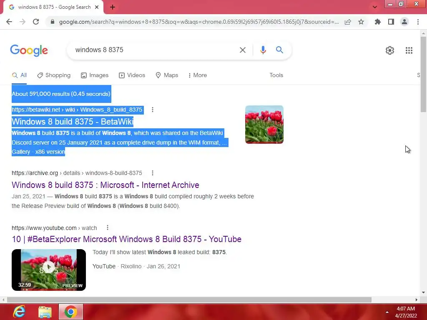
Task: Open File Explorer from the taskbar
Action: (x=45, y=312)
